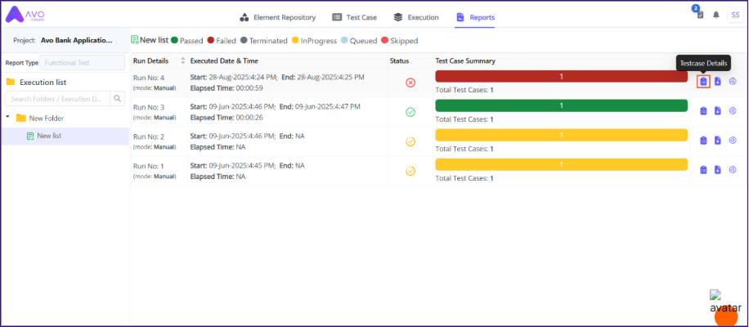749x327 pixels.
Task: Select New list in the execution tree
Action: (x=48, y=136)
